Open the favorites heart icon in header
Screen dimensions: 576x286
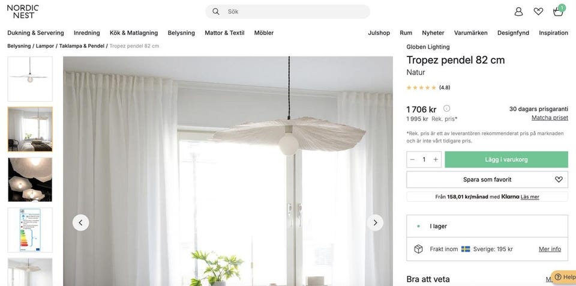tap(538, 12)
